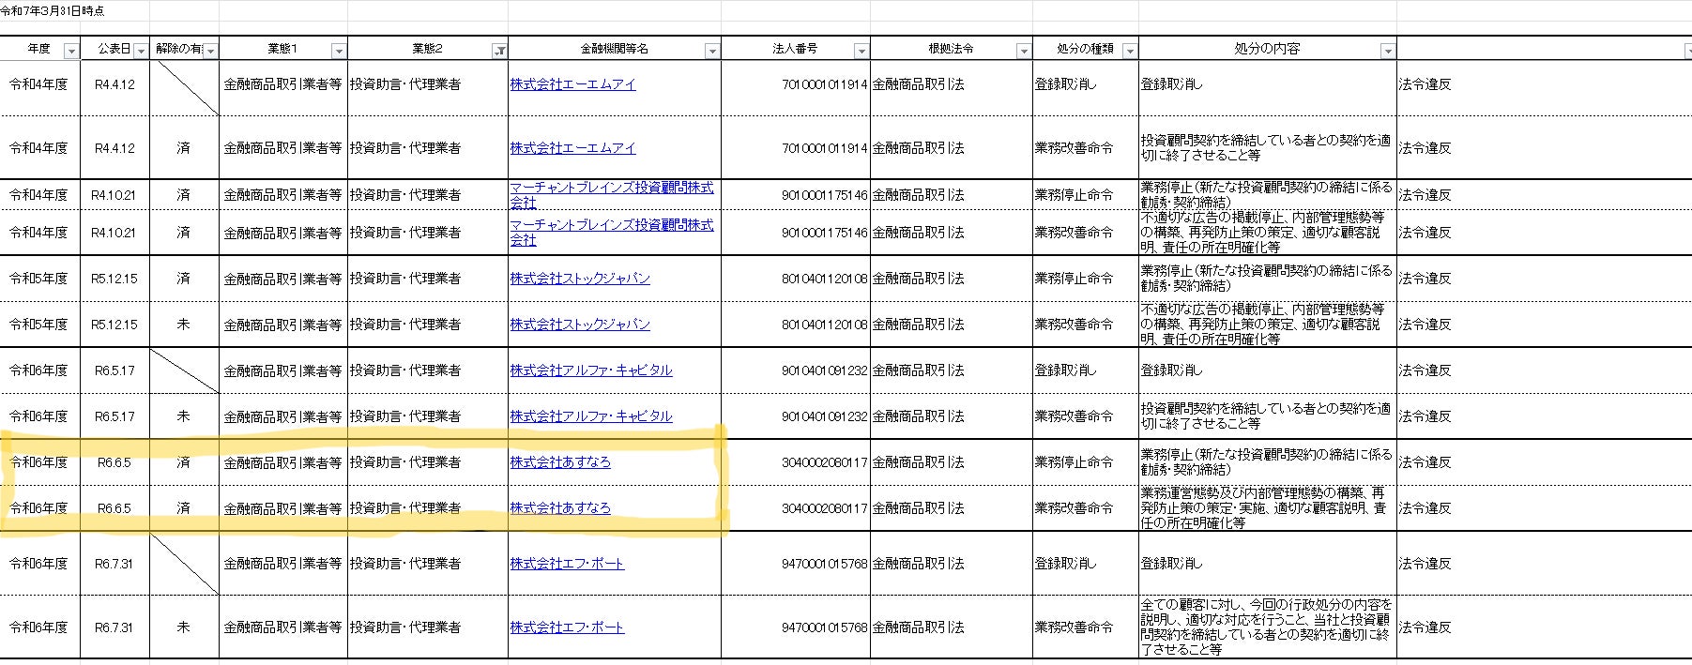This screenshot has height=665, width=1692.
Task: Select 法人番号 8010401120108 in ストックジャパン 業務停止命令 row
Action: tap(796, 279)
